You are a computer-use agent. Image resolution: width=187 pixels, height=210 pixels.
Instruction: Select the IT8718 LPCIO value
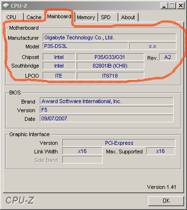tap(110, 76)
